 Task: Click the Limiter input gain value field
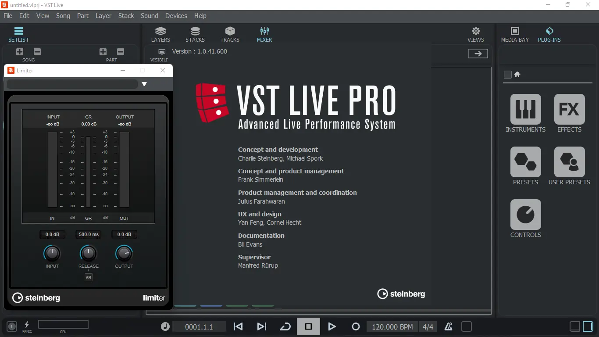52,234
